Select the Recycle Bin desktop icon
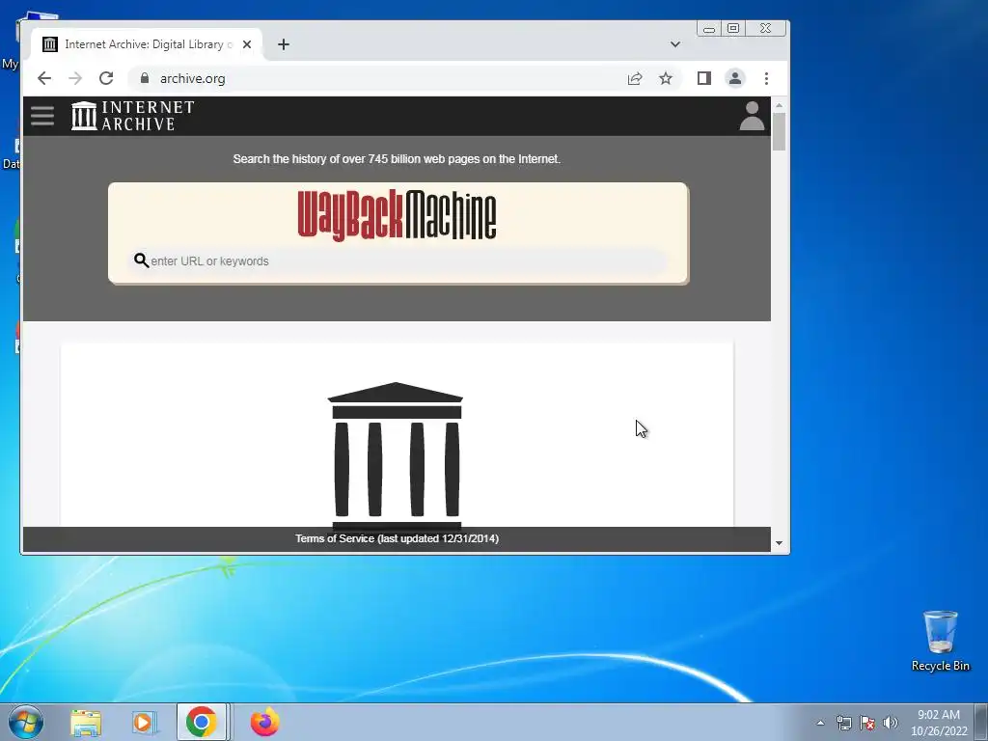This screenshot has height=741, width=988. [x=940, y=641]
